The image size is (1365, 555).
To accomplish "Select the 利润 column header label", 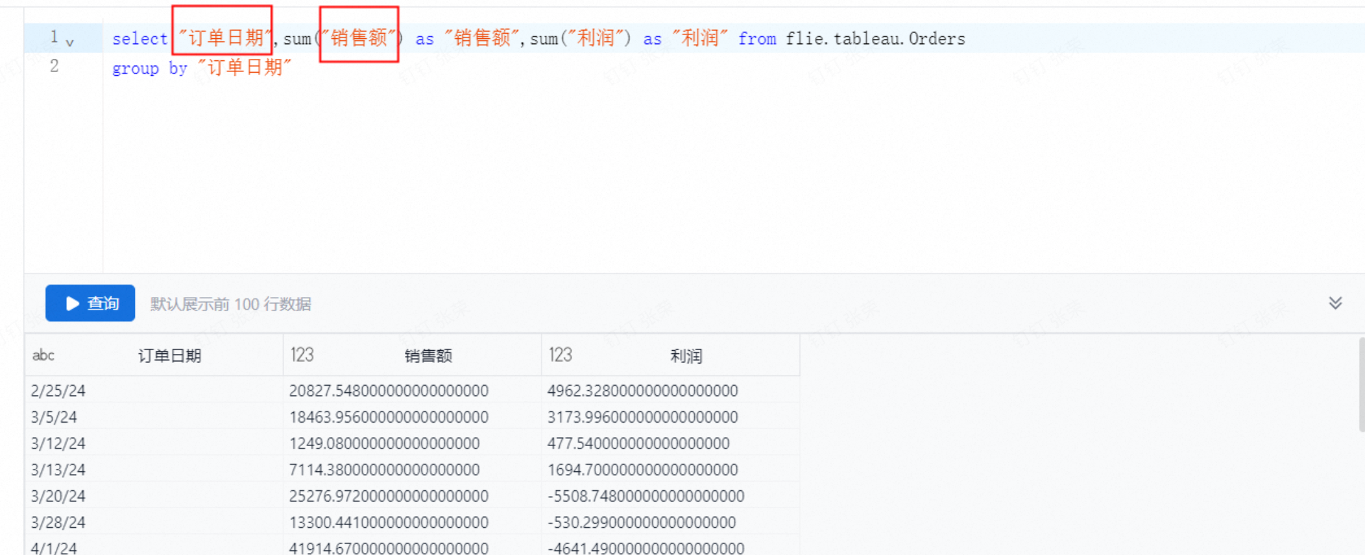I will coord(686,356).
